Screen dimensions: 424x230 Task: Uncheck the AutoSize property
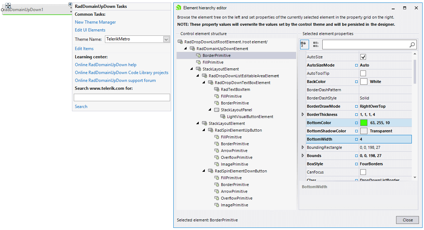pyautogui.click(x=363, y=57)
